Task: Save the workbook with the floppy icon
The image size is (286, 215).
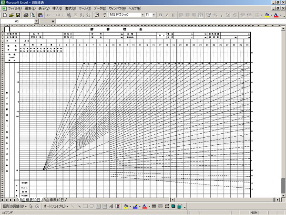Action: (17, 15)
